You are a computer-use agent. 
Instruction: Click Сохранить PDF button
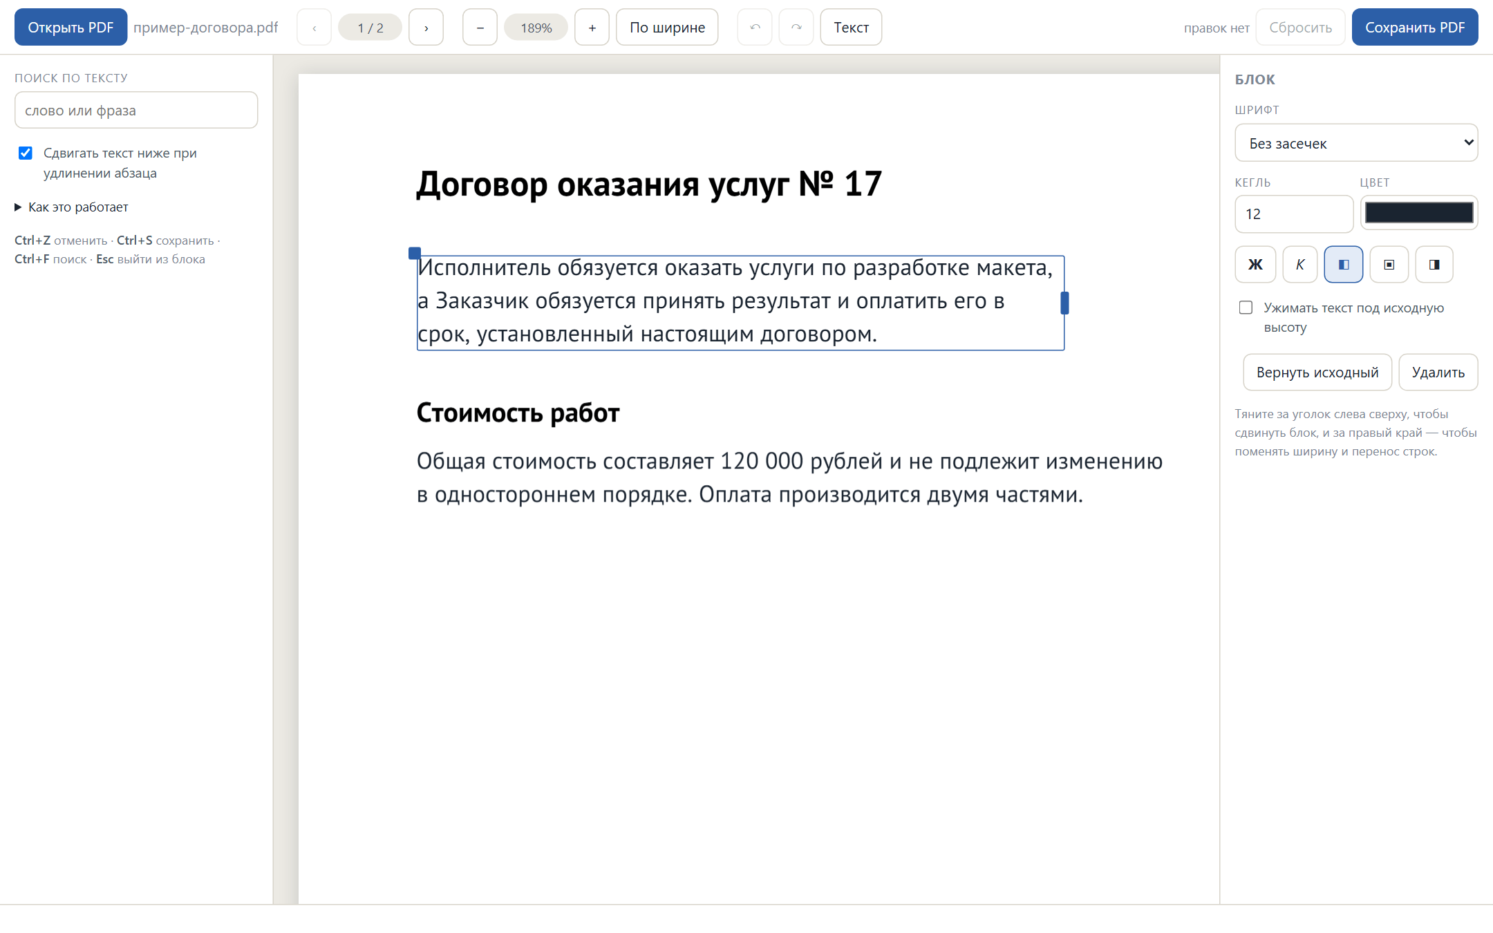coord(1415,28)
